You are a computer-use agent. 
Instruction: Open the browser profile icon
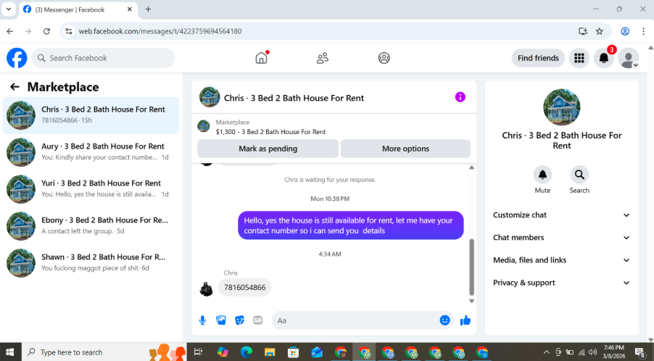pyautogui.click(x=625, y=31)
